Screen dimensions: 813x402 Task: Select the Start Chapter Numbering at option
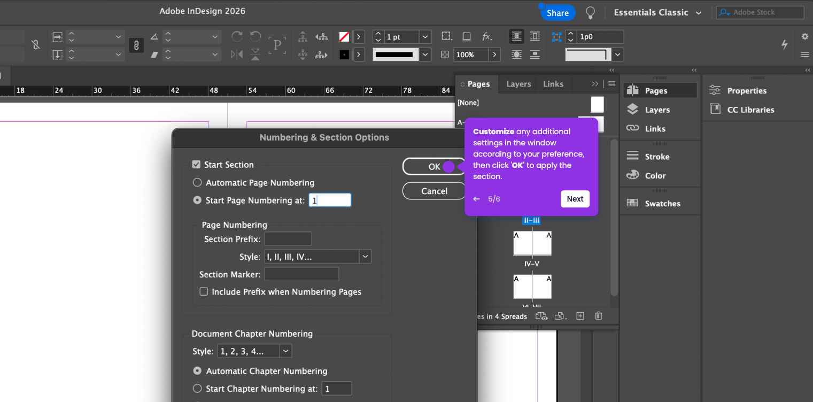[197, 389]
